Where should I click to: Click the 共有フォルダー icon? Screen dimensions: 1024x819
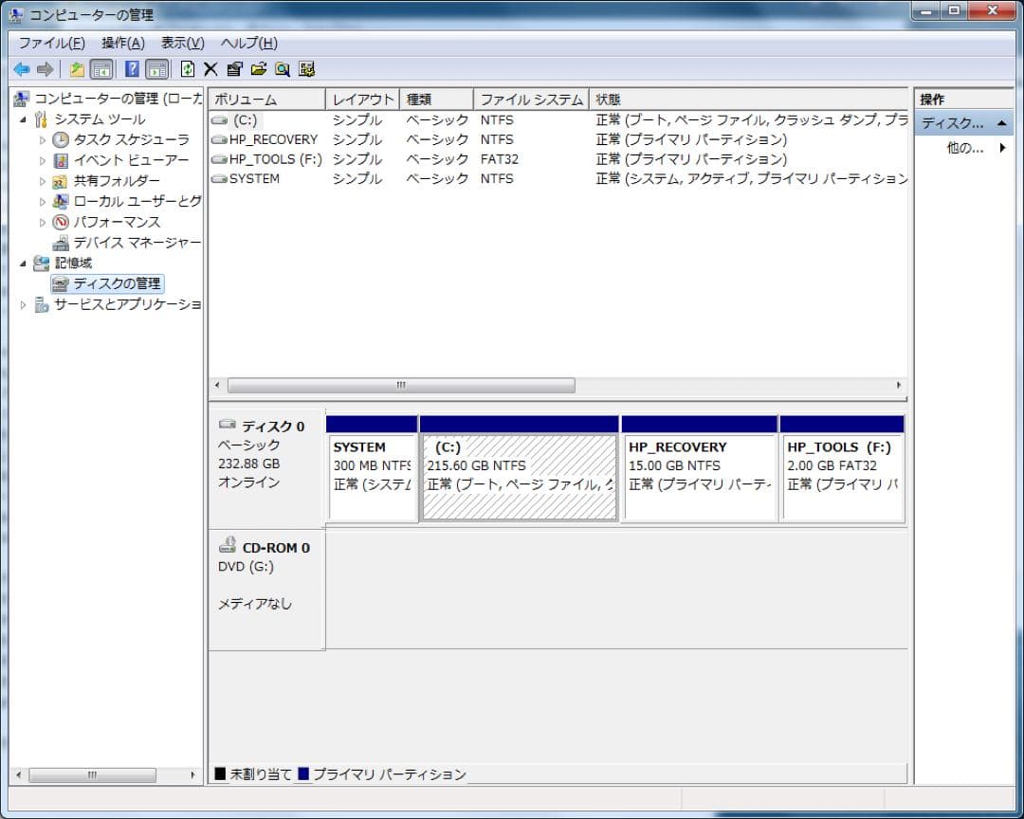click(61, 181)
